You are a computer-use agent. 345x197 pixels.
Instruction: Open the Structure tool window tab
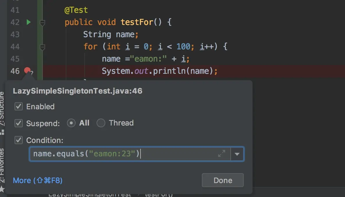pyautogui.click(x=2, y=109)
